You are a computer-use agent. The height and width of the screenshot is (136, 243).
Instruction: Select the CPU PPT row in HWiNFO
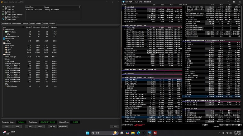click(x=212, y=11)
